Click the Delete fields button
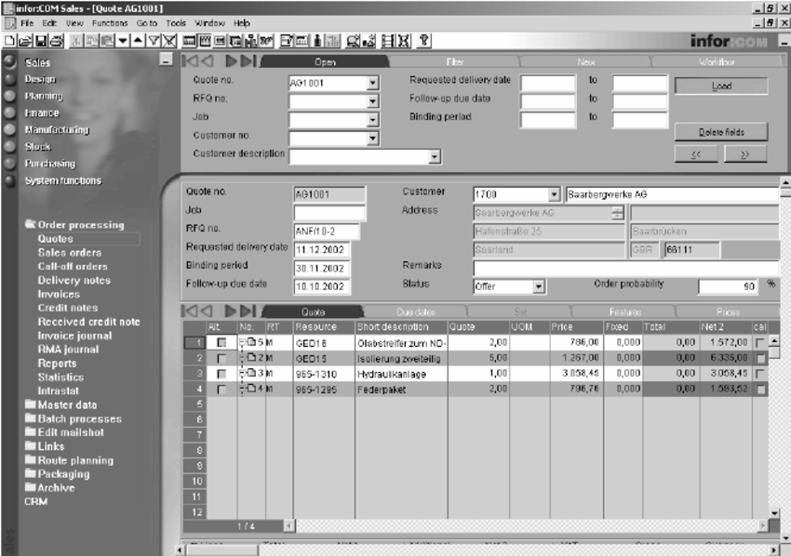Screen dimensions: 791x556 click(720, 131)
